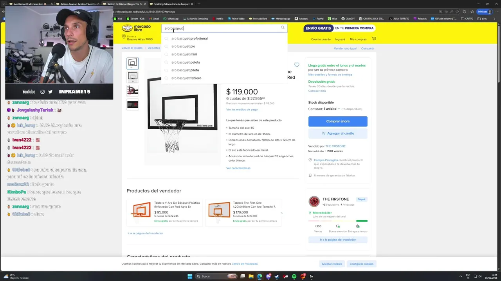Open 'Más detalles y formas de entrega' link
Image resolution: width=501 pixels, height=281 pixels.
(x=330, y=75)
